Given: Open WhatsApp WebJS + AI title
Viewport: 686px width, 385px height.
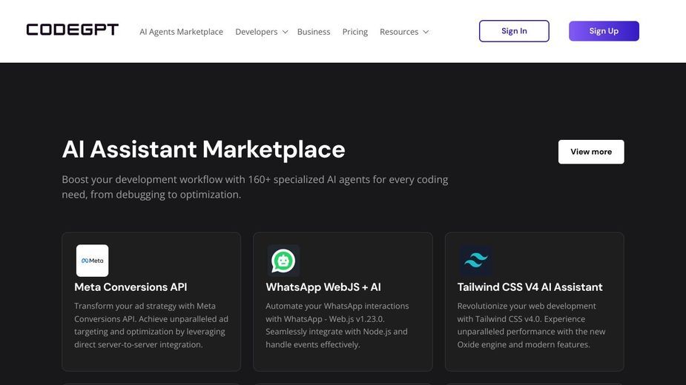Looking at the screenshot, I should 323,287.
